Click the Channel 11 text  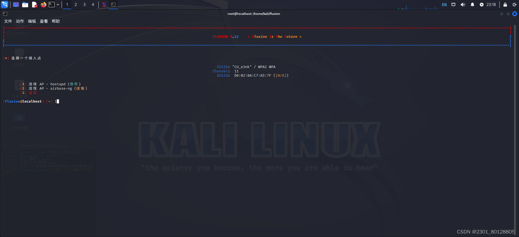pyautogui.click(x=226, y=71)
